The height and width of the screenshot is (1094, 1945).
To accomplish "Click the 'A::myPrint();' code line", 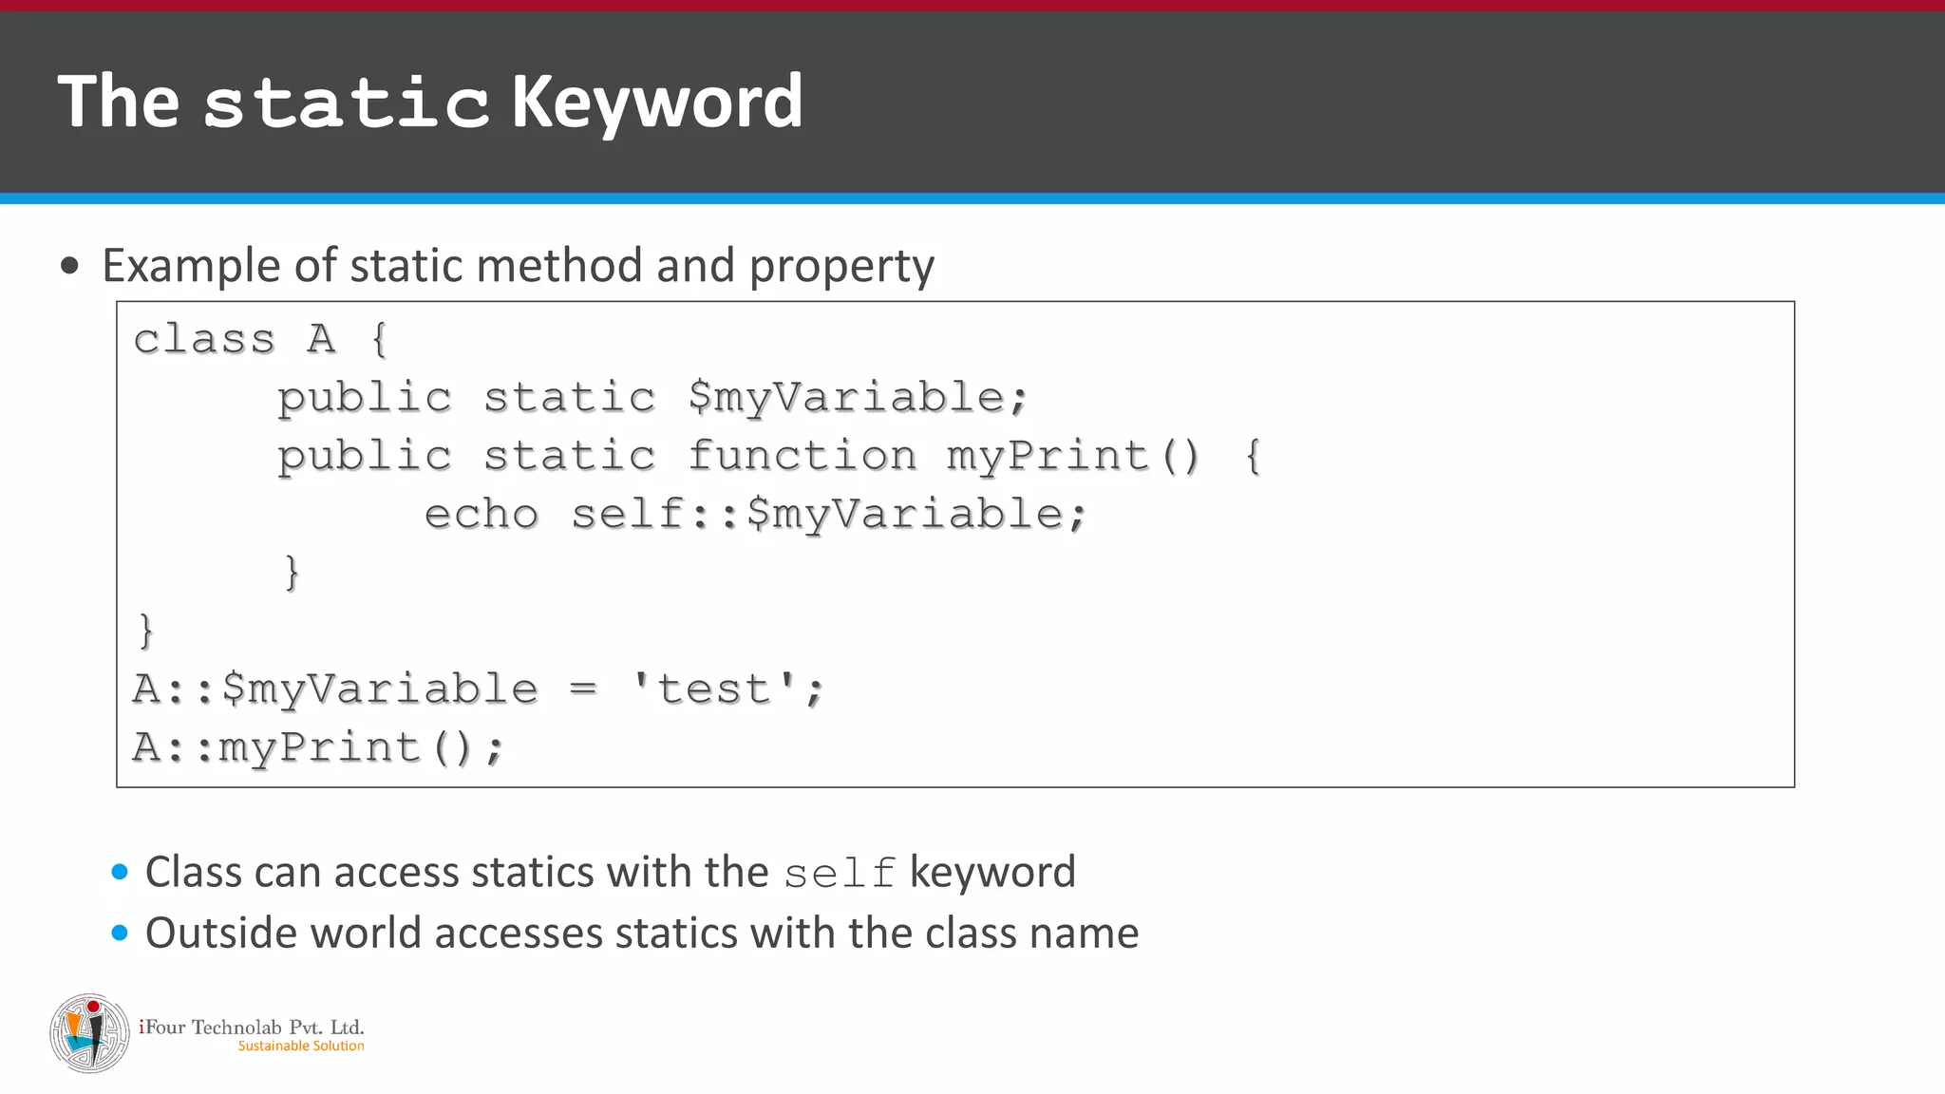I will coord(317,747).
